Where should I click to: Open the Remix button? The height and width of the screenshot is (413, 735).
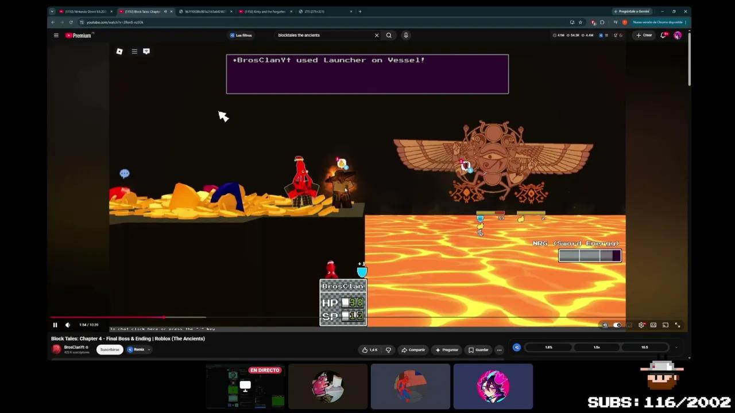pos(137,349)
